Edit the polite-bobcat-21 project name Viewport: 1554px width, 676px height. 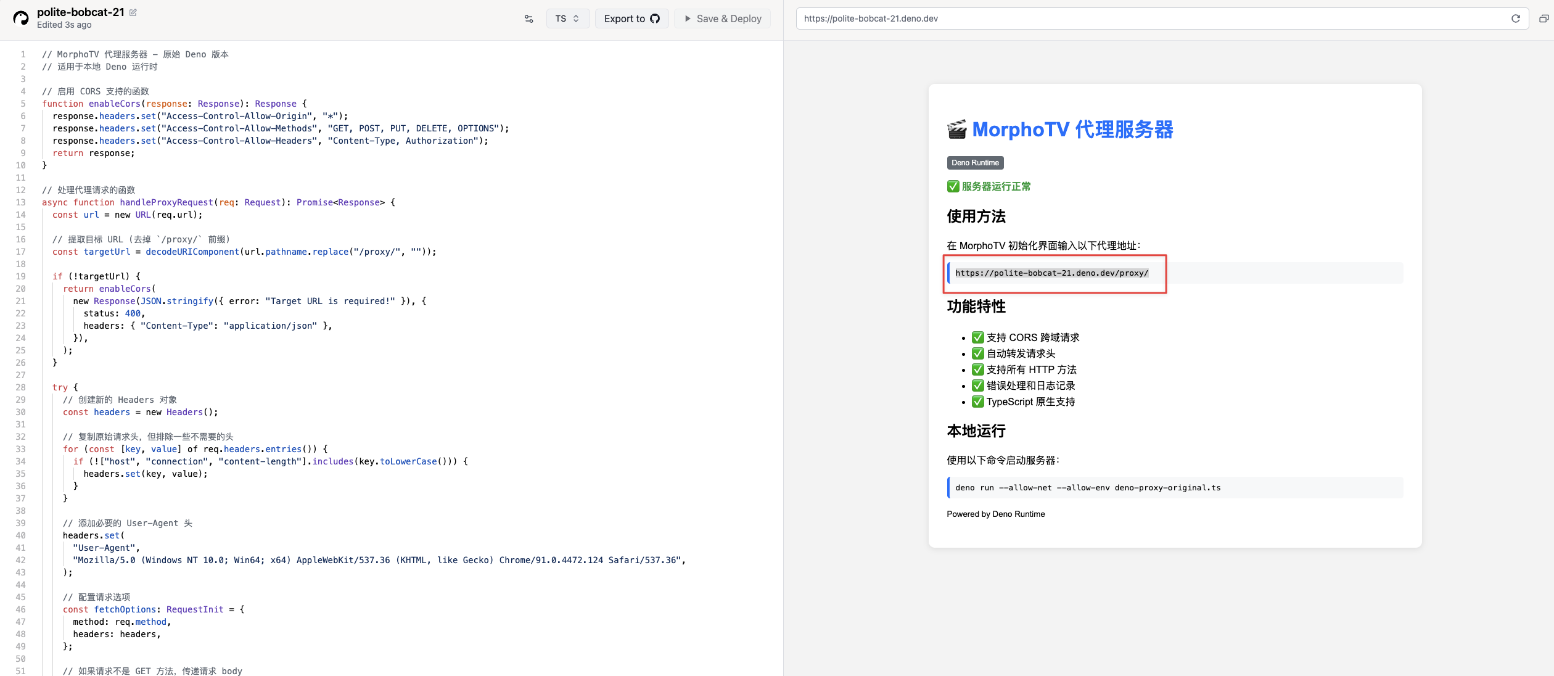pyautogui.click(x=133, y=12)
